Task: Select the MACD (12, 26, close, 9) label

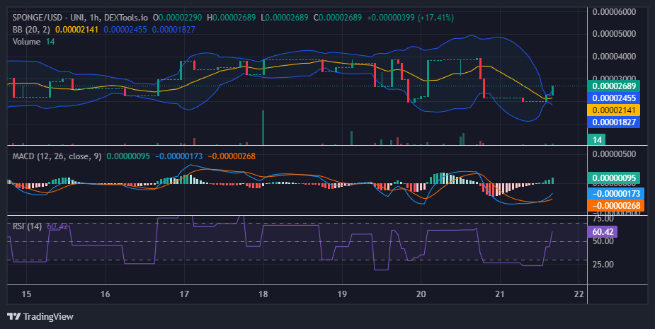Action: coord(57,156)
